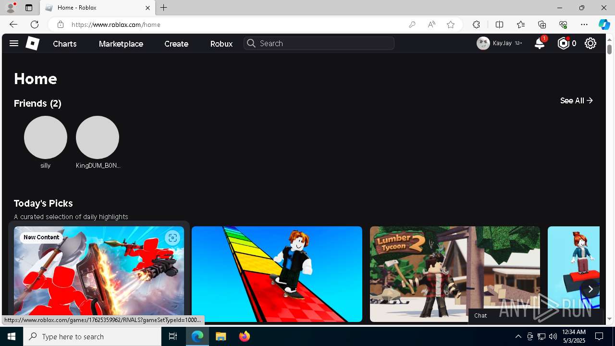Image resolution: width=615 pixels, height=346 pixels.
Task: Open Browser essentials icon
Action: point(563,25)
